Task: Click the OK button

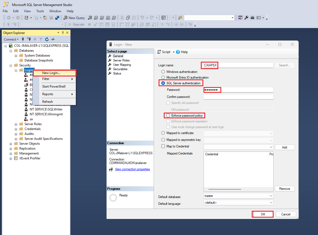Action: (x=263, y=214)
